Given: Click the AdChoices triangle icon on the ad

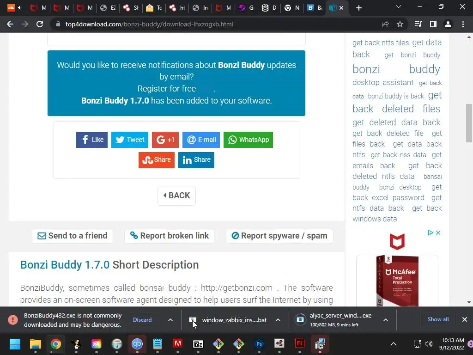Looking at the screenshot, I should [x=431, y=233].
